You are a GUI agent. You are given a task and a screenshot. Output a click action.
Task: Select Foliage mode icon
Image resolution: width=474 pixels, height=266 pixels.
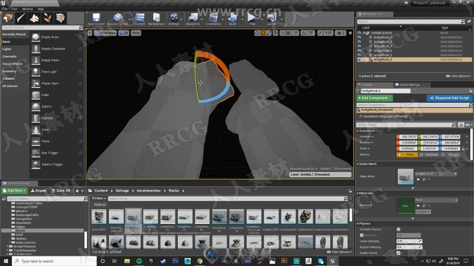pyautogui.click(x=47, y=18)
